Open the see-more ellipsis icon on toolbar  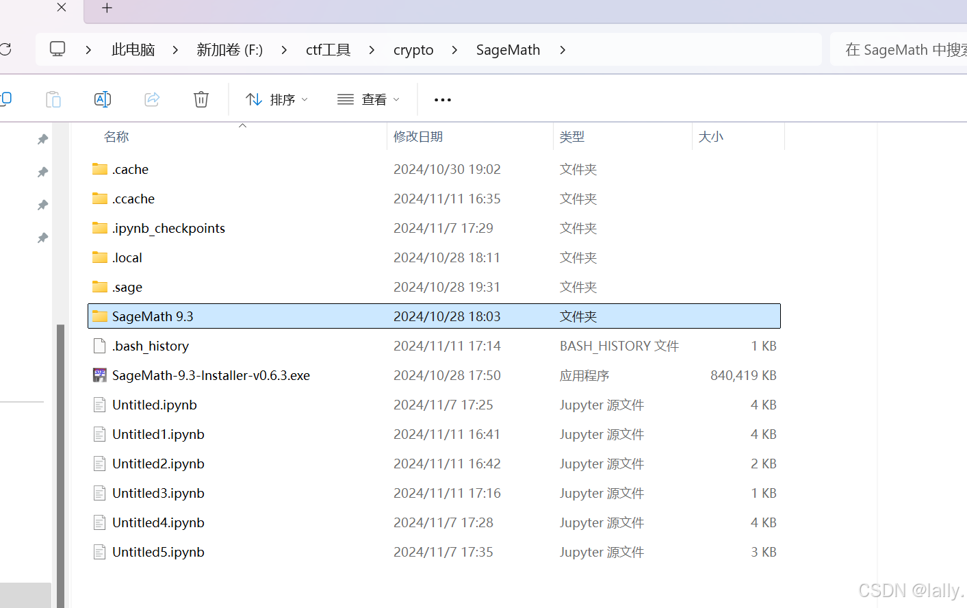pyautogui.click(x=442, y=100)
